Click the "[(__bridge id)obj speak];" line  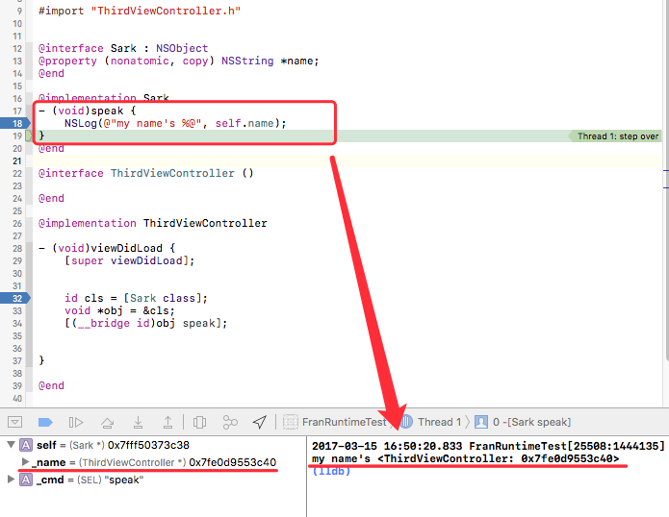pyautogui.click(x=146, y=323)
